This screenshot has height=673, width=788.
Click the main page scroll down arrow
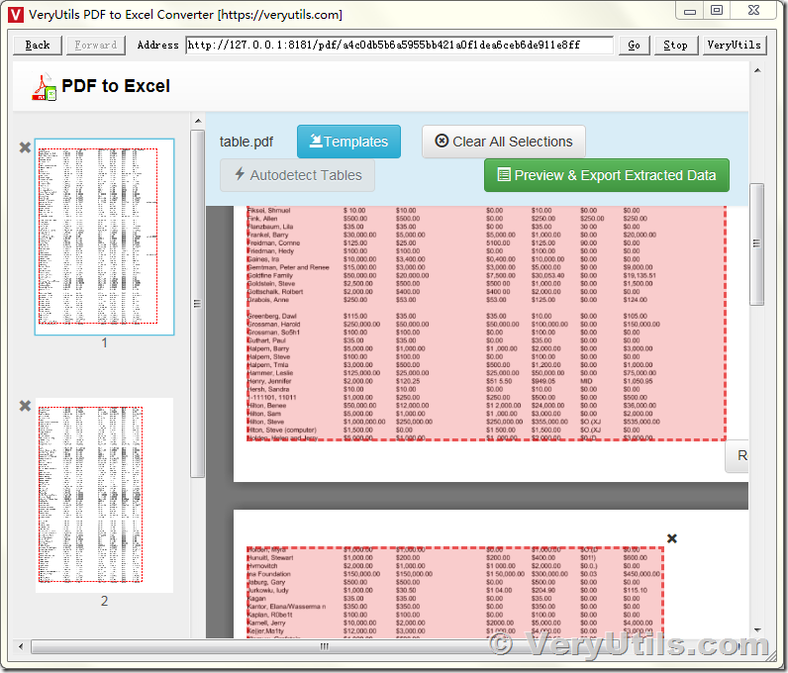click(757, 629)
